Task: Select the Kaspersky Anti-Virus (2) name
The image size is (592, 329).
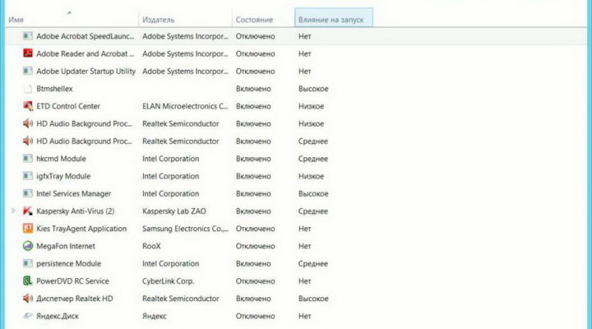Action: click(75, 211)
